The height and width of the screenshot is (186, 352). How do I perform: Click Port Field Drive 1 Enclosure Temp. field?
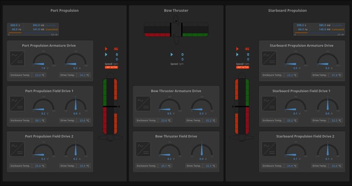coord(28,120)
